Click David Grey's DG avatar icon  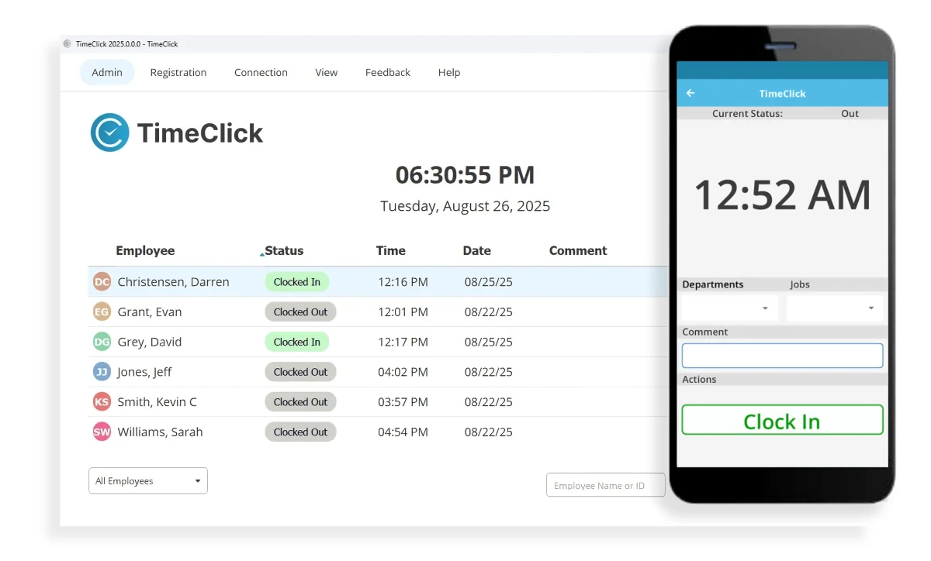point(101,342)
